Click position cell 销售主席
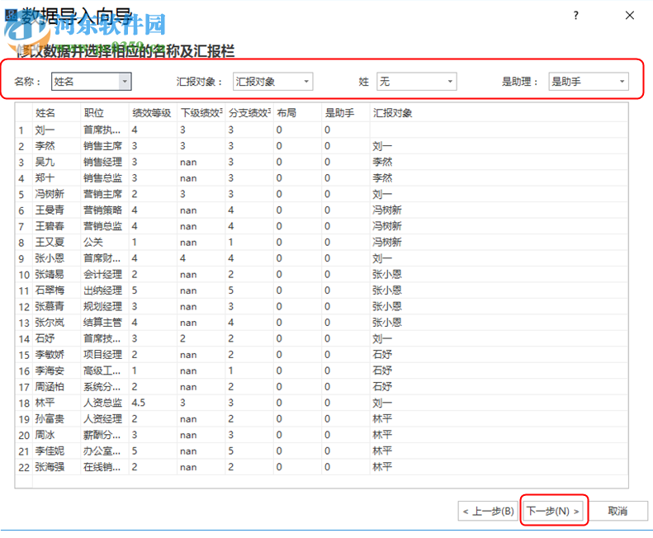 105,146
